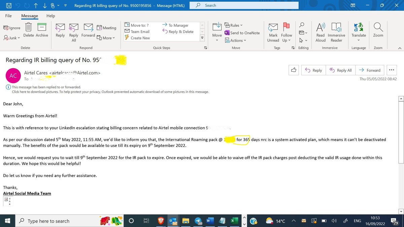Open the File tab
The height and width of the screenshot is (227, 404).
click(x=8, y=16)
